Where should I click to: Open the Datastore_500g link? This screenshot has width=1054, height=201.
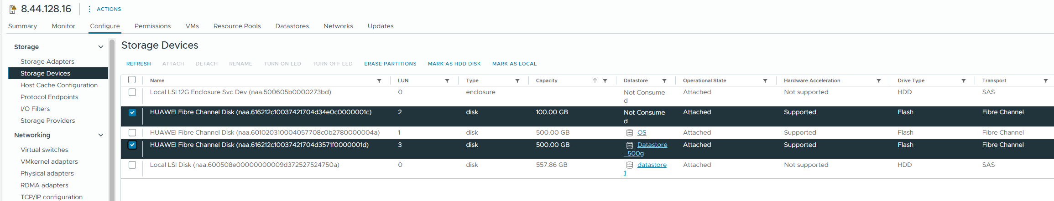[x=646, y=149]
